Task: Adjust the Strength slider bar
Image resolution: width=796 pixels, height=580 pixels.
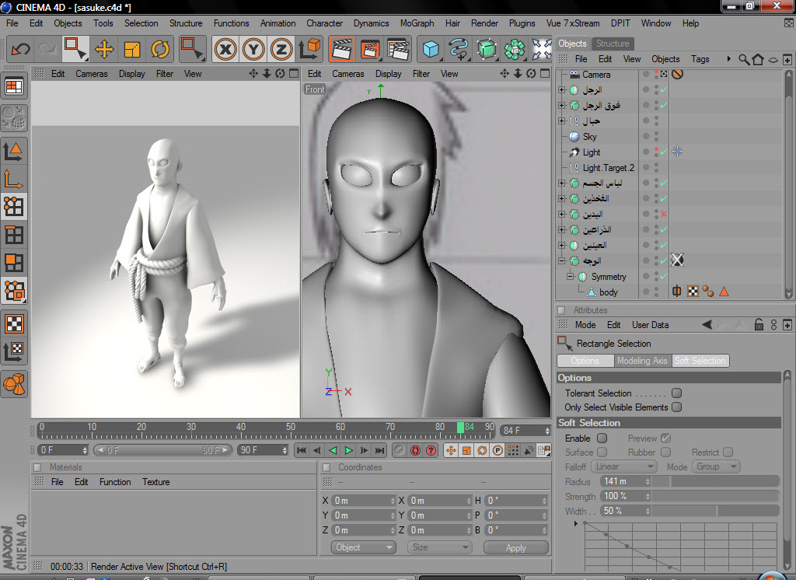Action: coord(716,496)
